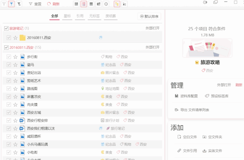Switch to the list view layout icon
The image size is (244, 160).
pos(84,4)
